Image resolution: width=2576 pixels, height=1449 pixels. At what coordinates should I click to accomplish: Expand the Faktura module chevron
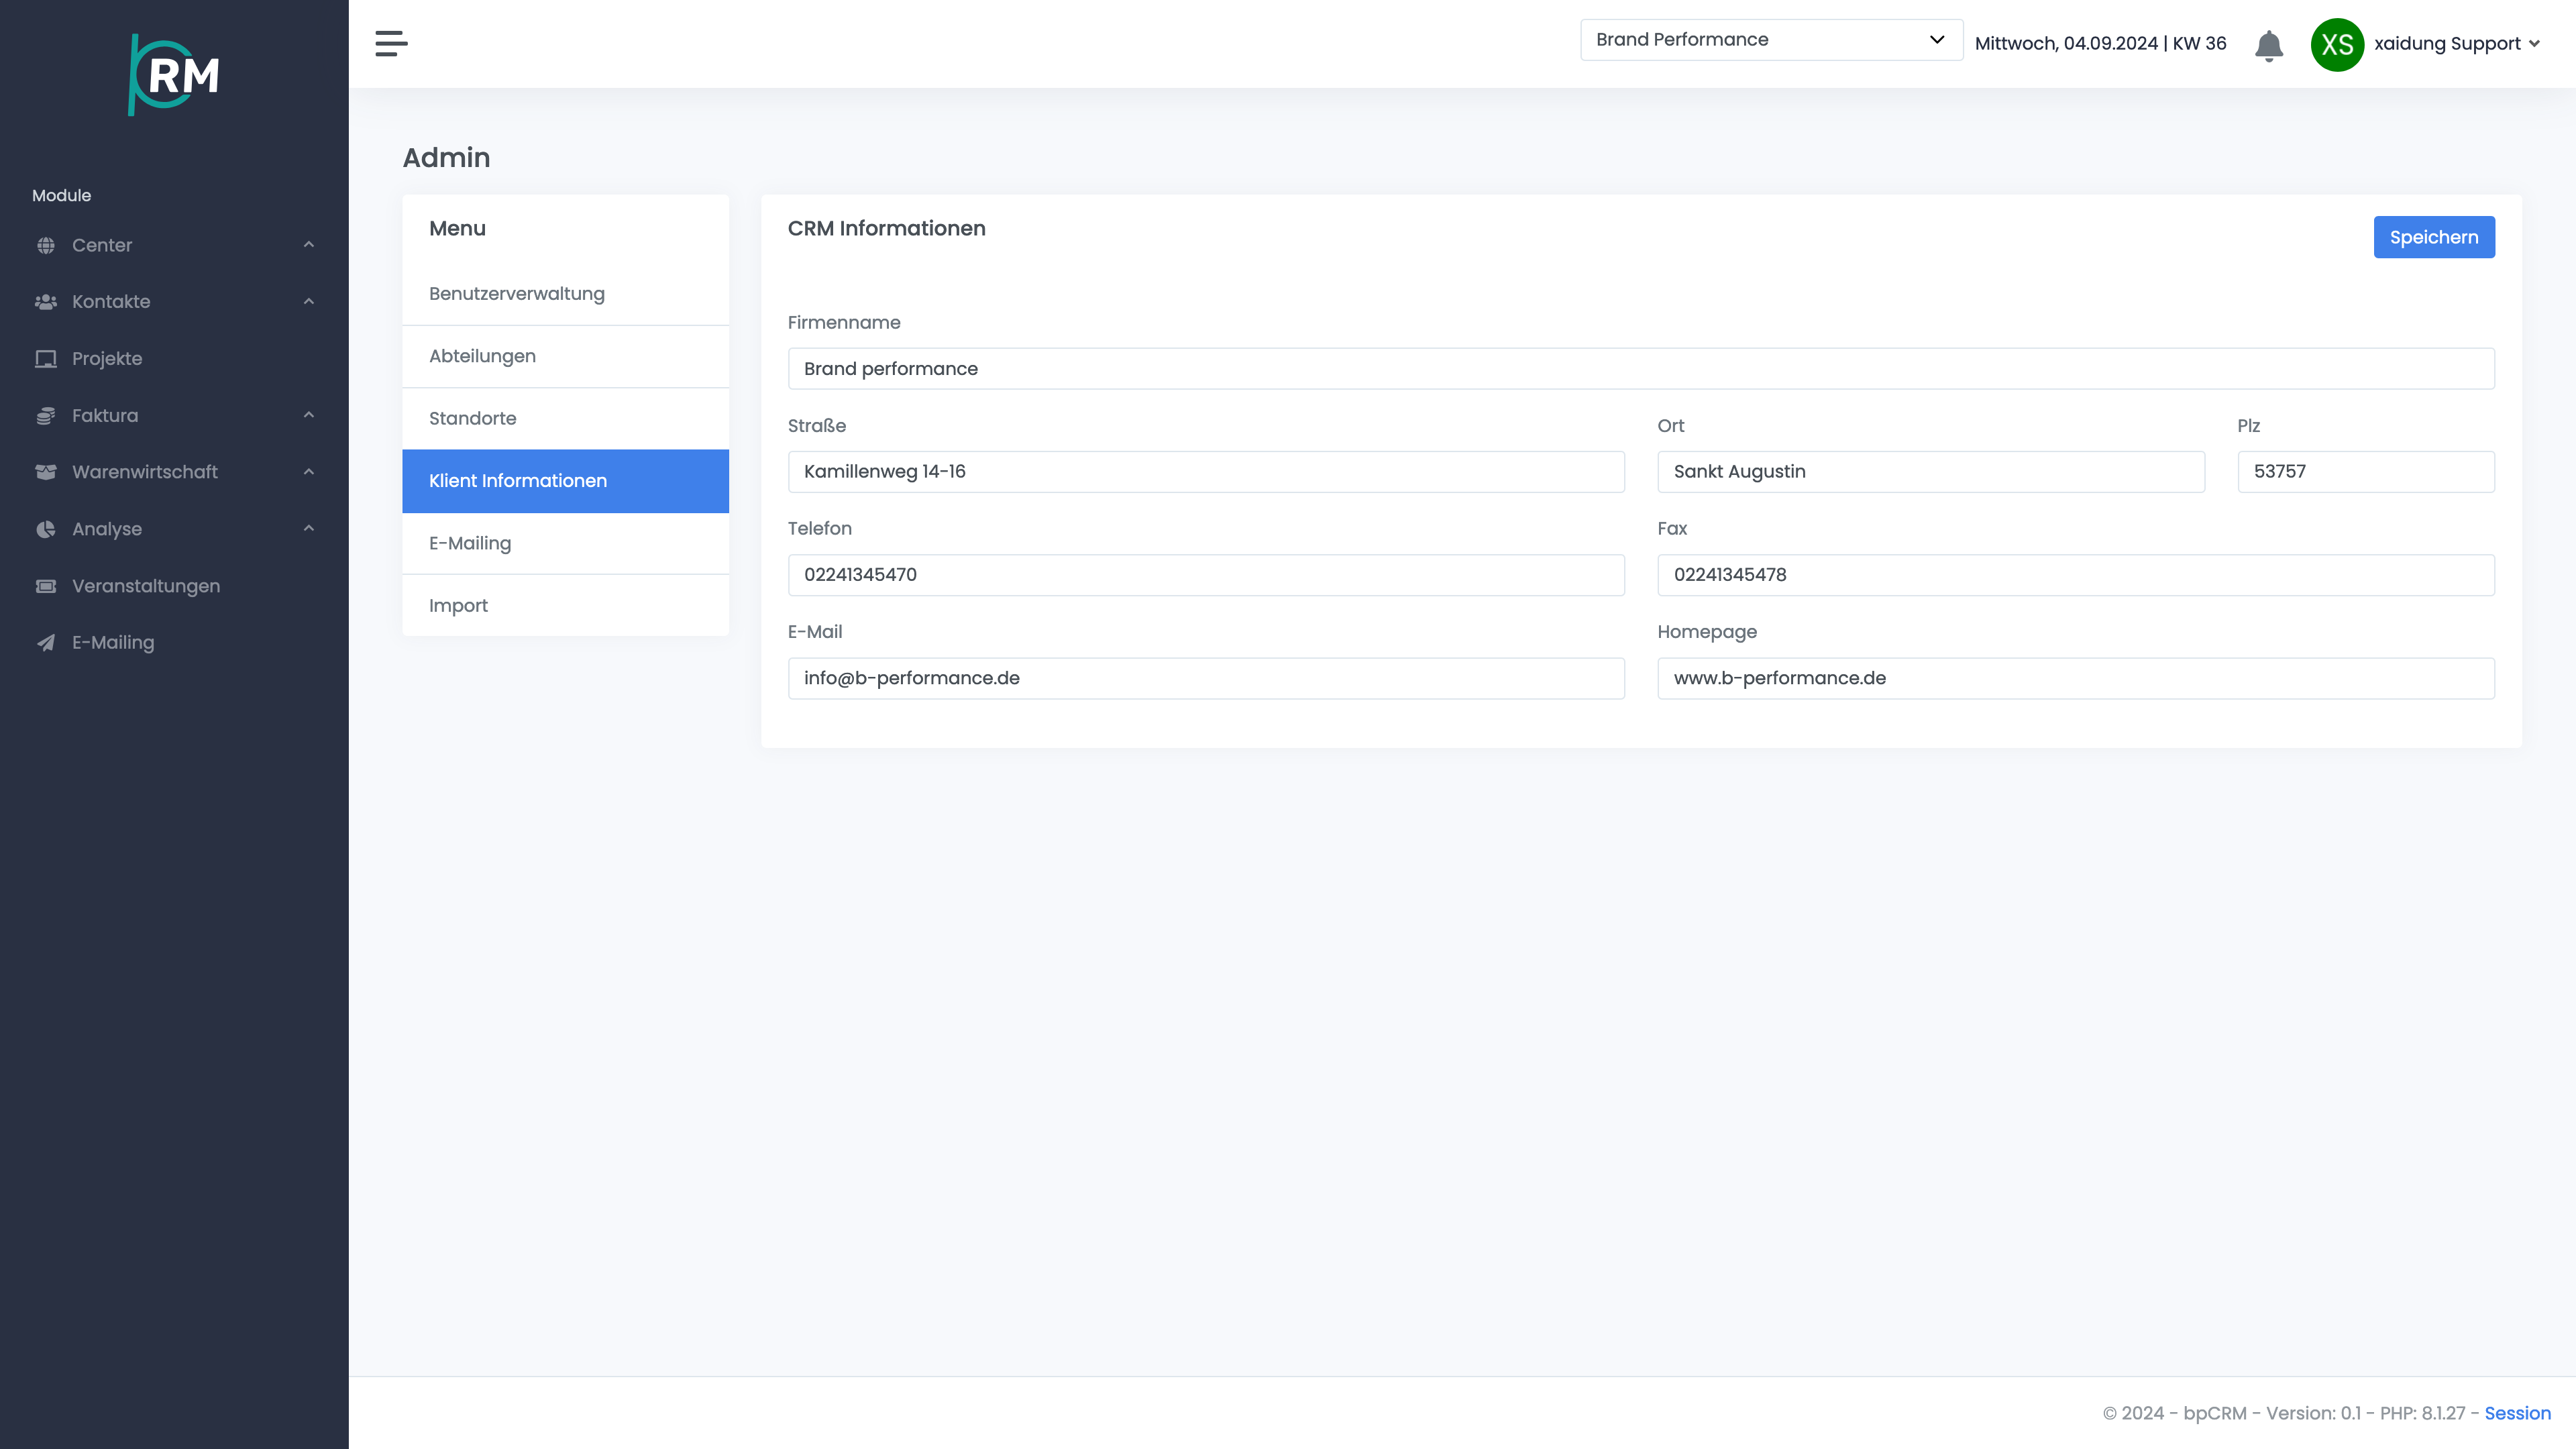click(309, 415)
